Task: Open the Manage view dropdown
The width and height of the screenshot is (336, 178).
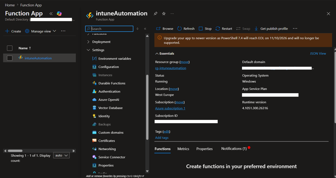Action: pyautogui.click(x=40, y=31)
